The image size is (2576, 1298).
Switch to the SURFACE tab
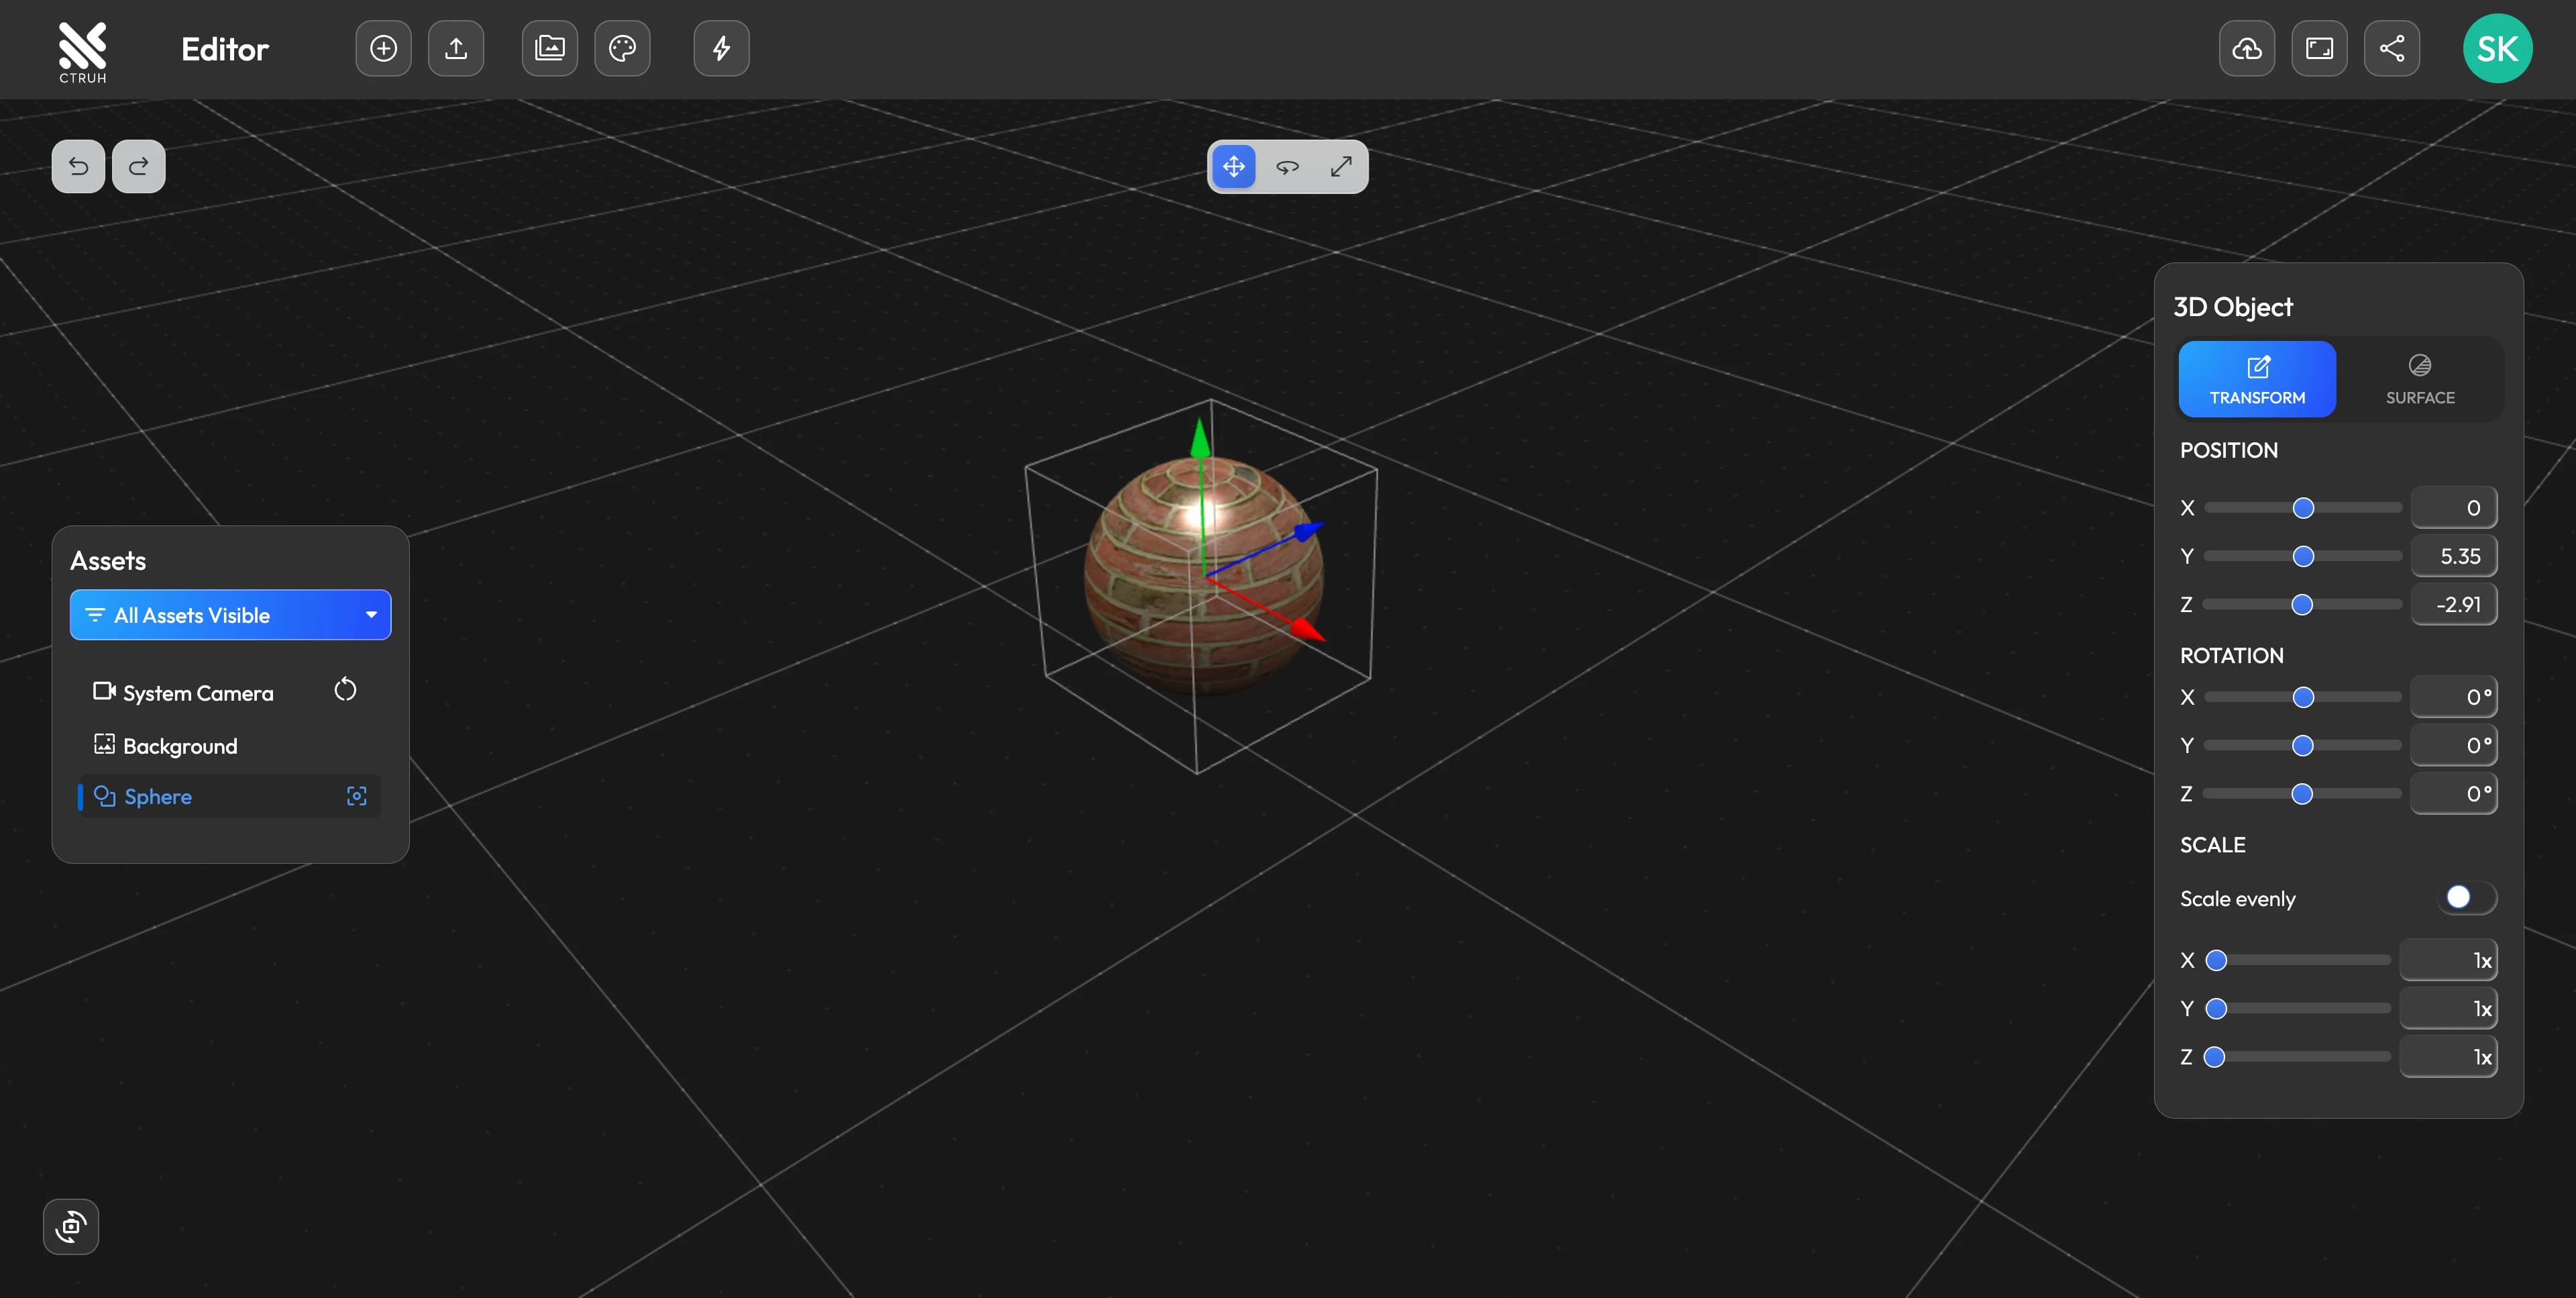(2420, 379)
